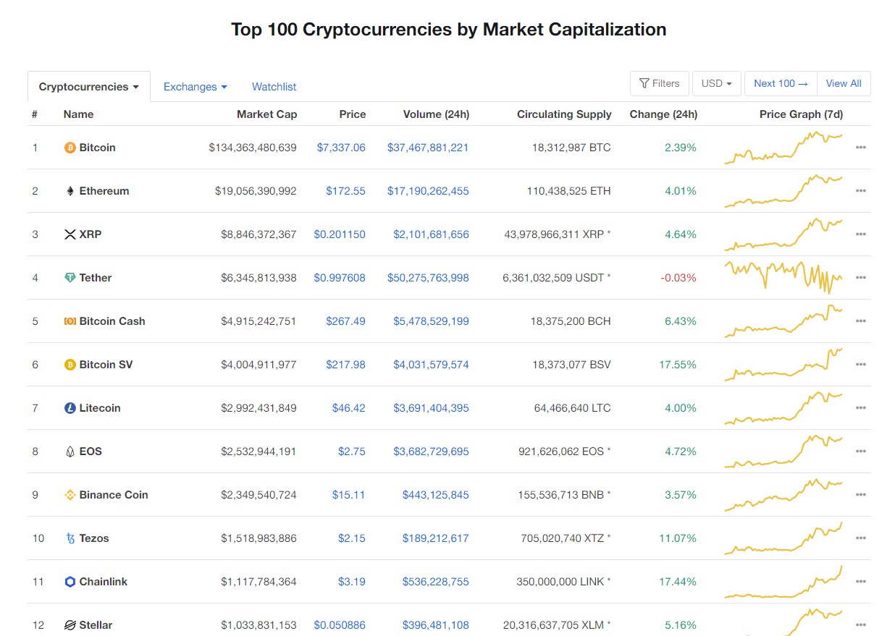This screenshot has height=636, width=887.
Task: Expand the Exchanges dropdown
Action: click(196, 87)
